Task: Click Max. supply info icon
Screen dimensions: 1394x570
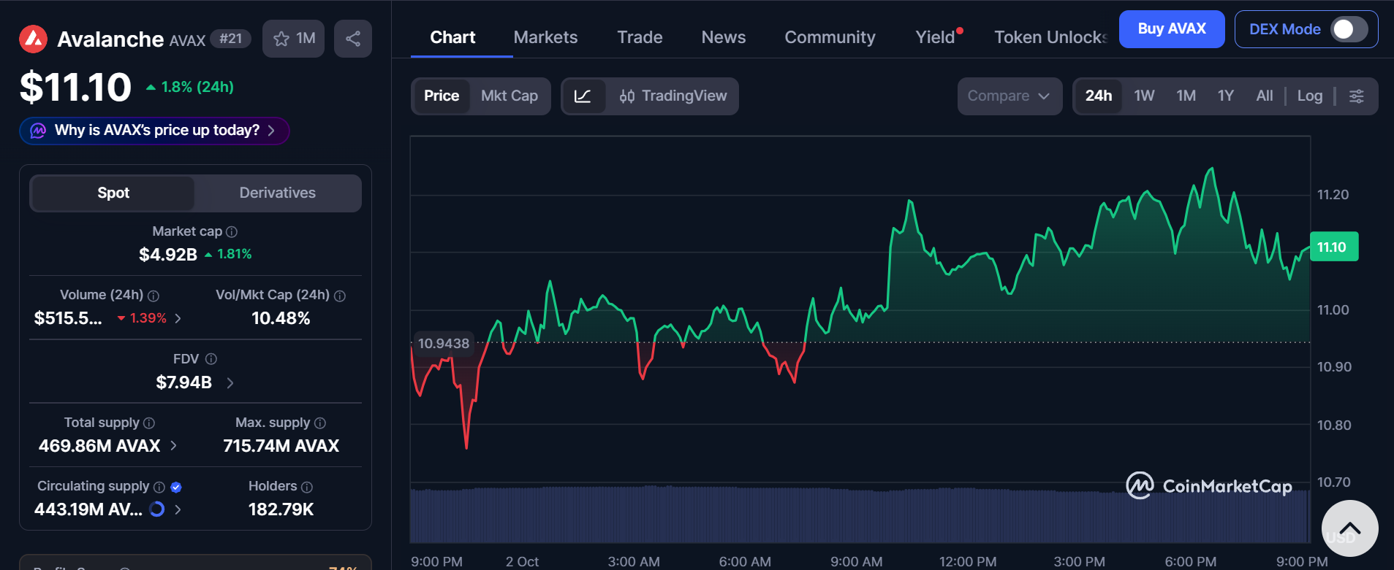Action: coord(320,423)
